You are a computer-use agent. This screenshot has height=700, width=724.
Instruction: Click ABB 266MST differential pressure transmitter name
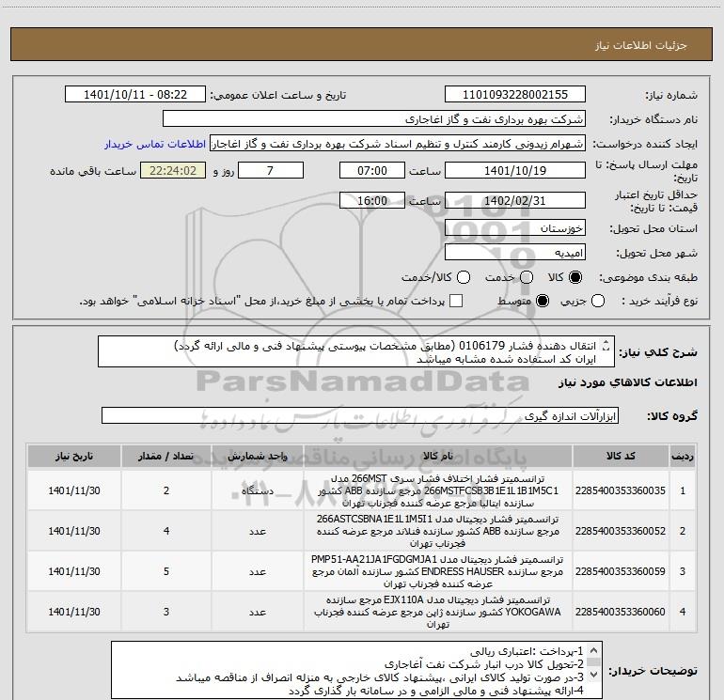[438, 490]
